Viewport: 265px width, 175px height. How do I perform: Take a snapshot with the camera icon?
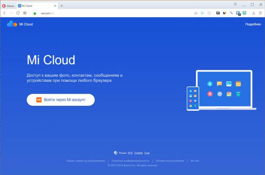click(x=196, y=13)
